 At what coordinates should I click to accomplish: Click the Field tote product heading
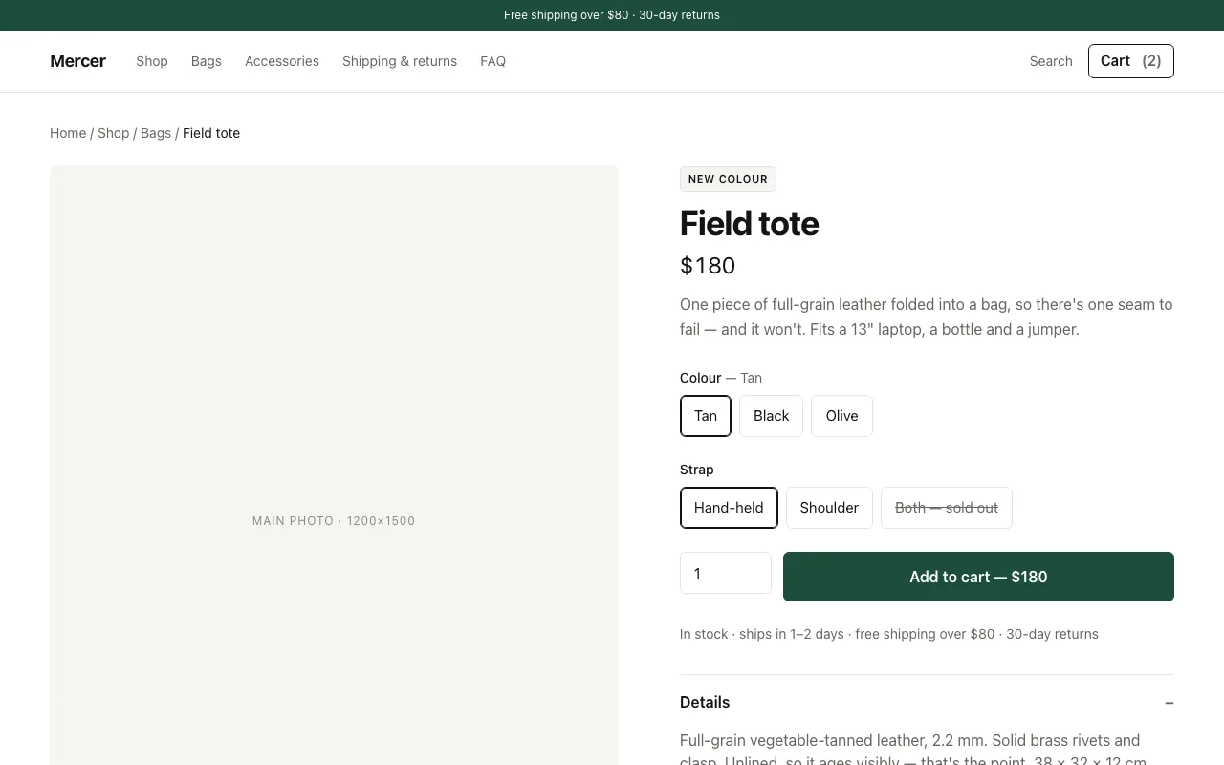coord(749,224)
